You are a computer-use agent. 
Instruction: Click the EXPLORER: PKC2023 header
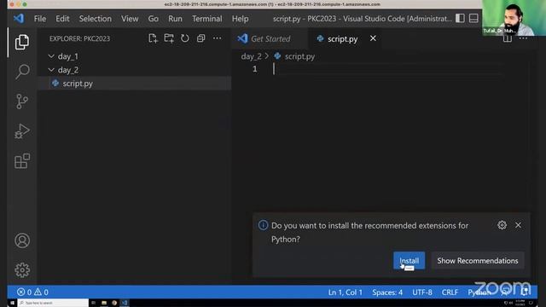(79, 38)
